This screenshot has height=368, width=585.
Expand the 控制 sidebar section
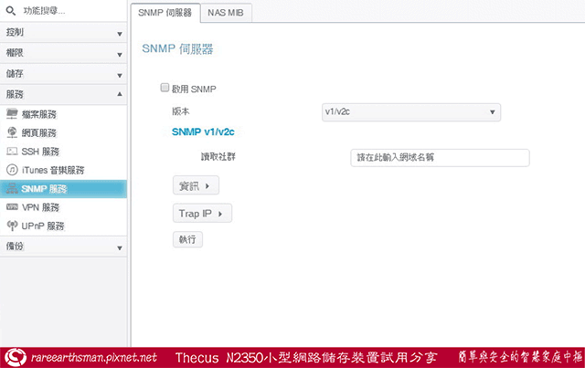(64, 33)
